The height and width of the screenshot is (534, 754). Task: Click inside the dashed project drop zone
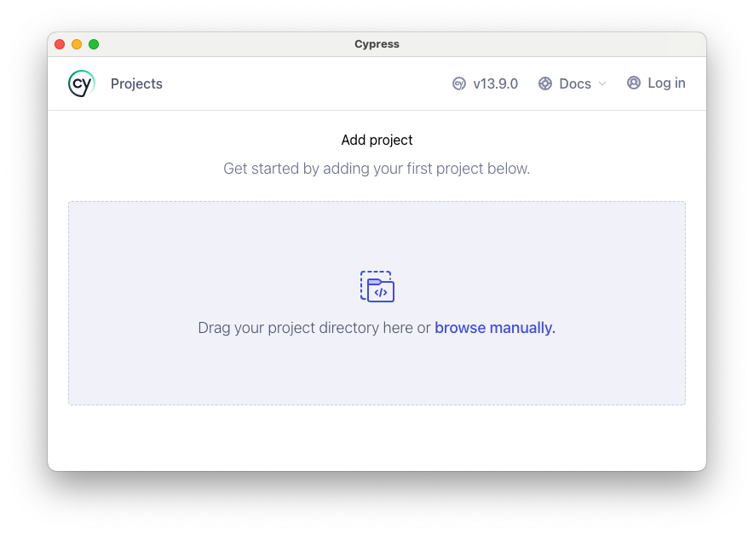pos(377,303)
